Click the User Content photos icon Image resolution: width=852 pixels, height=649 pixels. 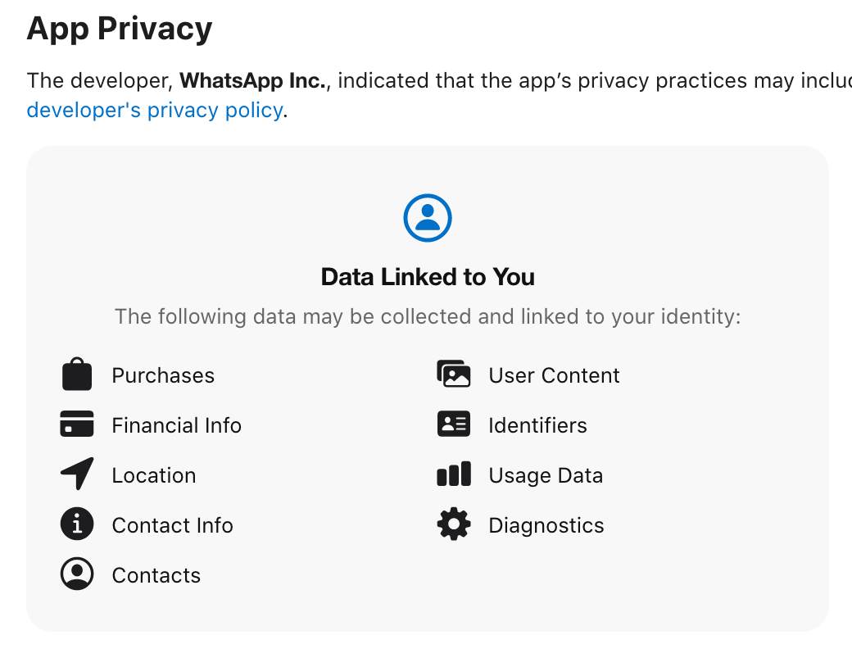tap(454, 374)
